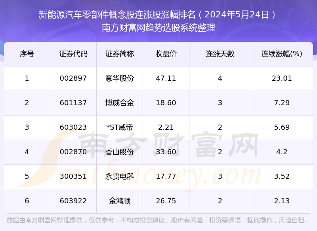Select stock code 601137

coord(73,103)
